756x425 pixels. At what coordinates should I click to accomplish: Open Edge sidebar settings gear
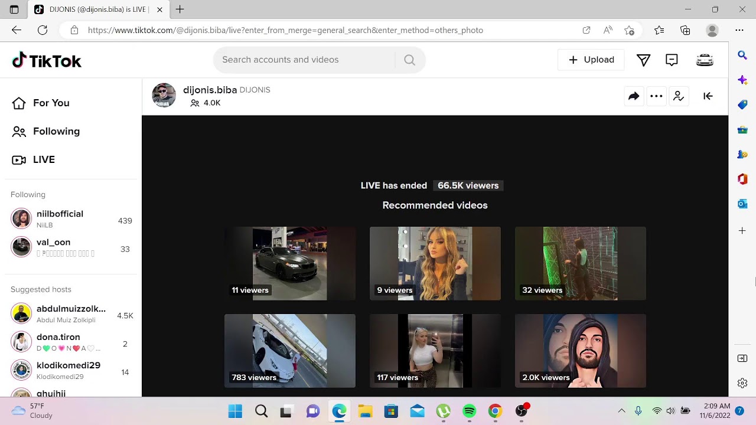742,383
